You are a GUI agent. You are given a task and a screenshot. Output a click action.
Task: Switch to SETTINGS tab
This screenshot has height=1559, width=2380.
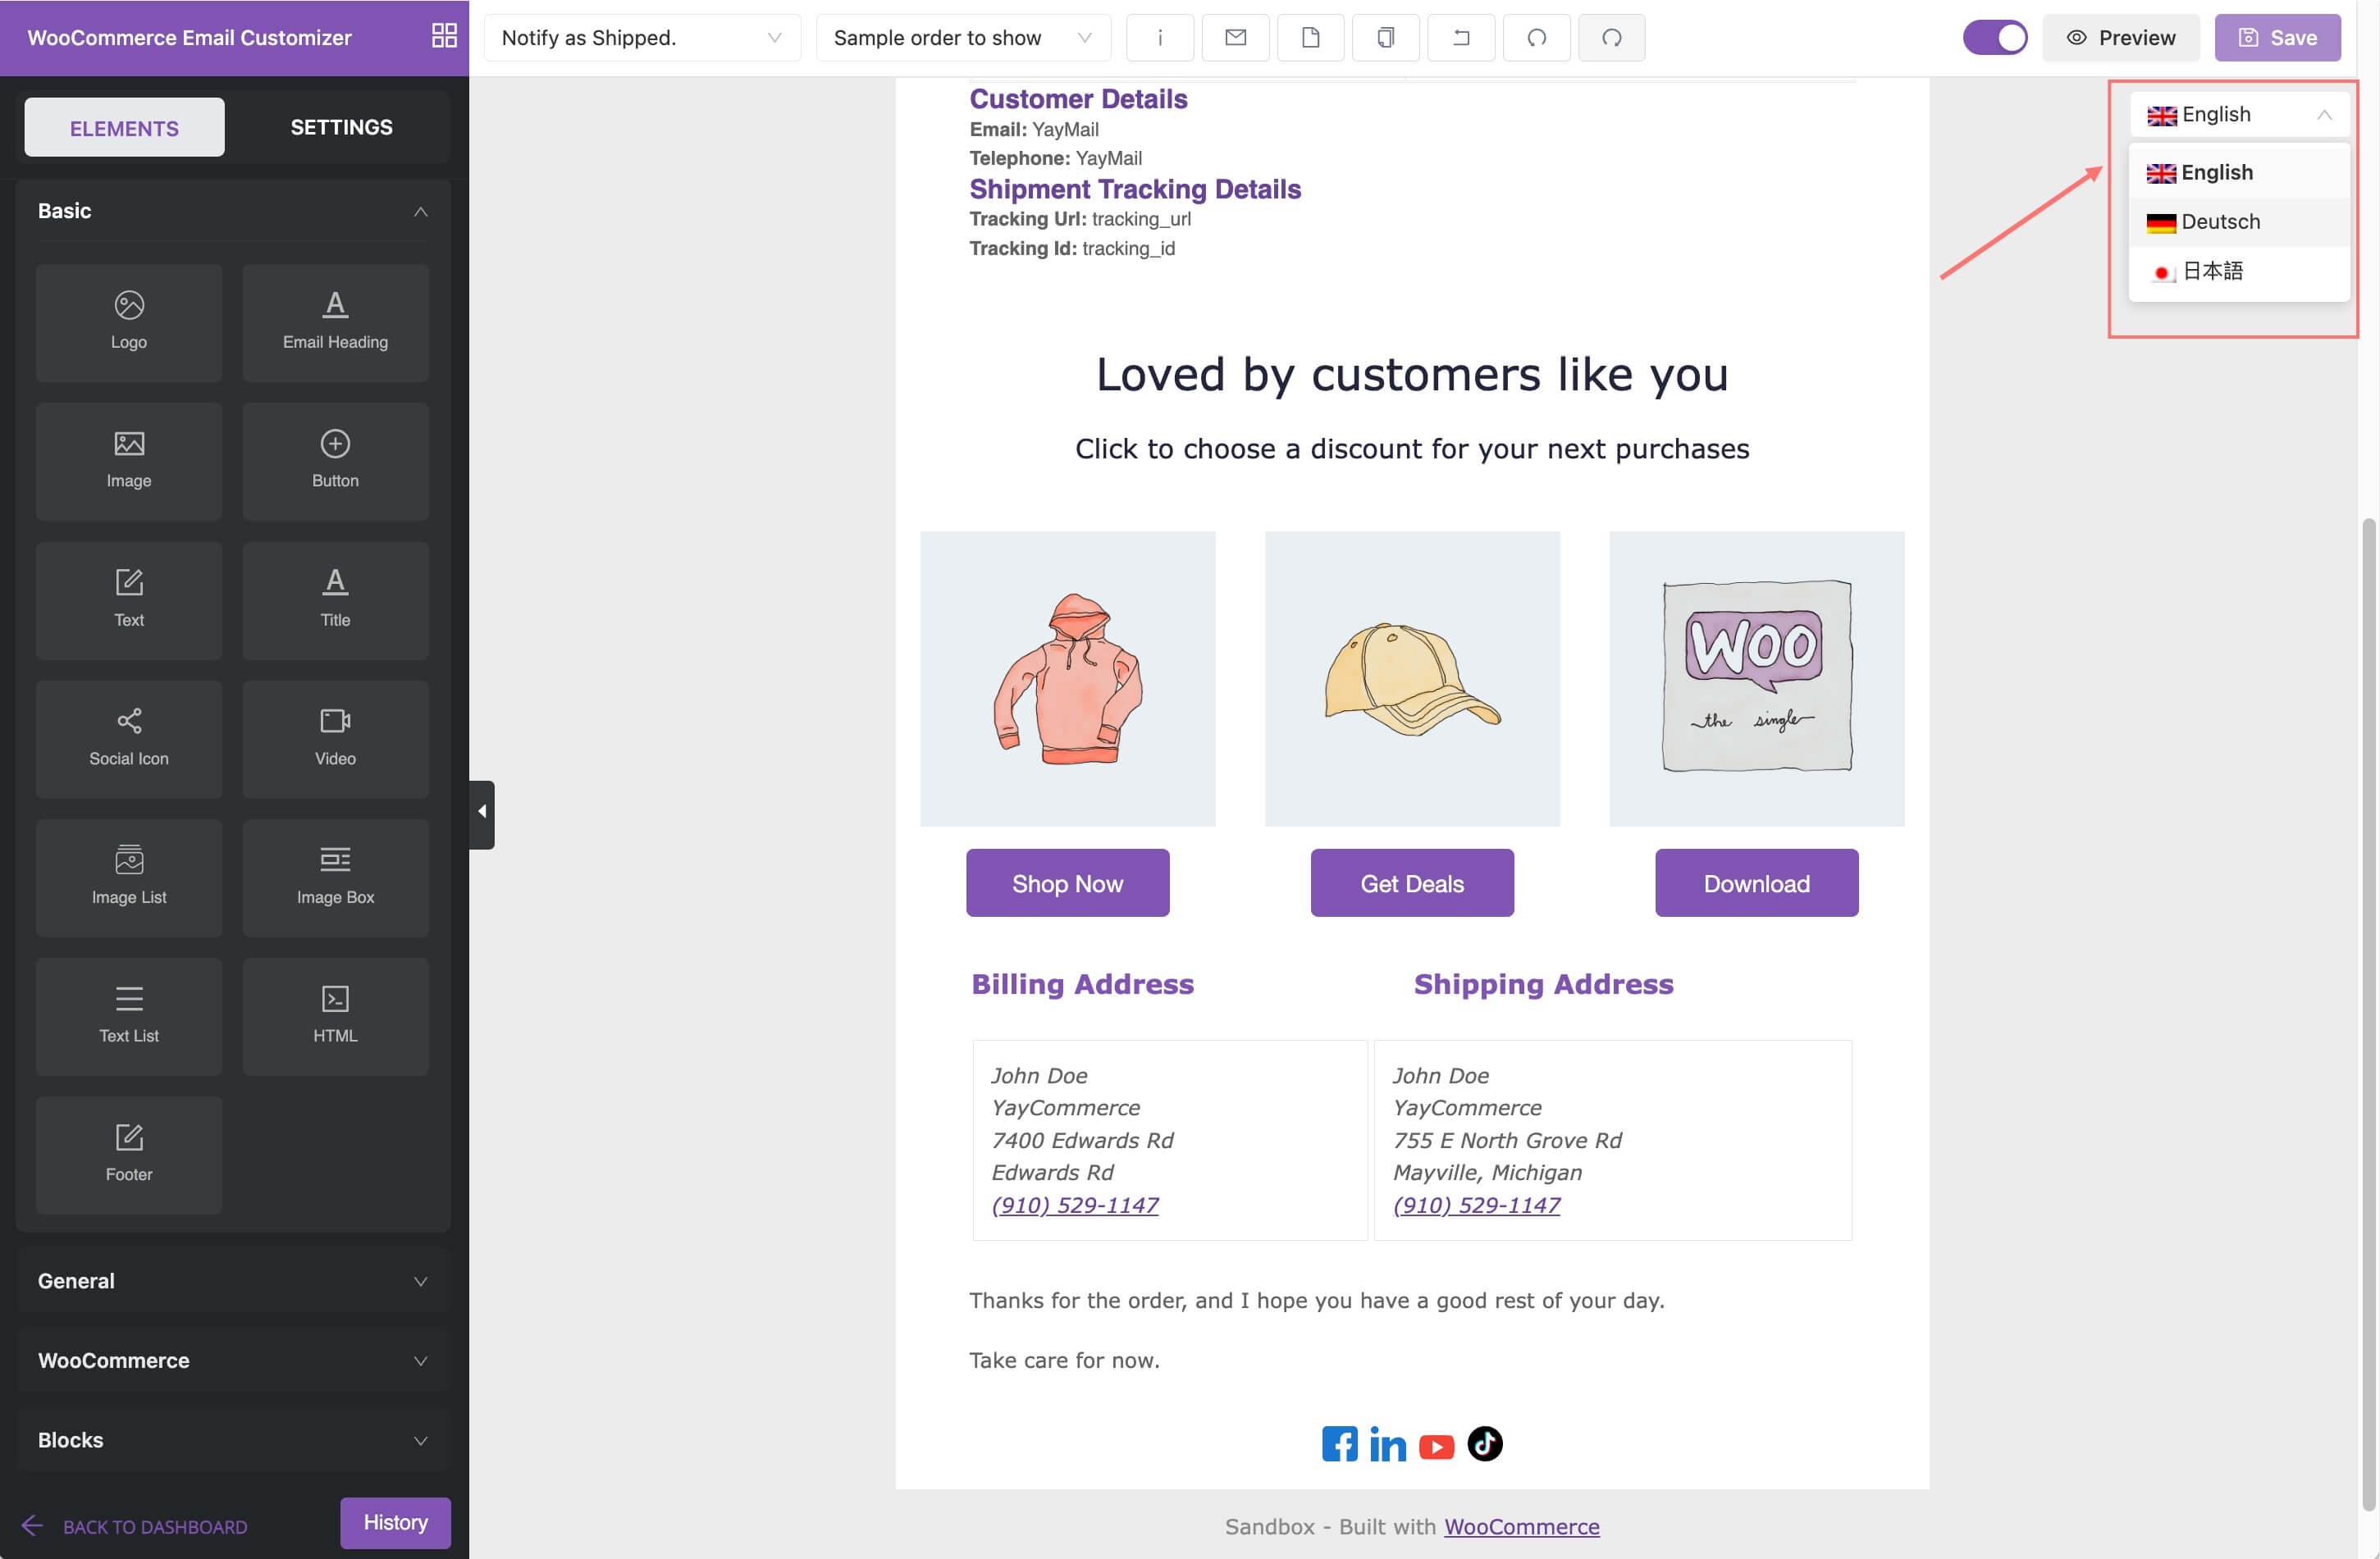click(x=341, y=125)
